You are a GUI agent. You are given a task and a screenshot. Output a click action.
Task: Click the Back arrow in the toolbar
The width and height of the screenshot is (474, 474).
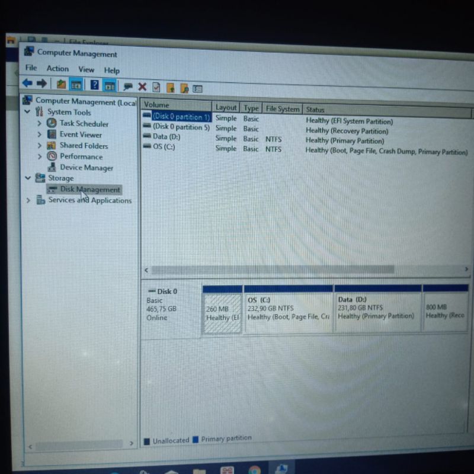click(27, 84)
